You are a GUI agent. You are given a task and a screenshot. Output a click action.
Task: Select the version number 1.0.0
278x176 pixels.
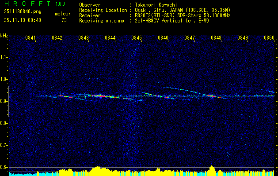coord(60,4)
